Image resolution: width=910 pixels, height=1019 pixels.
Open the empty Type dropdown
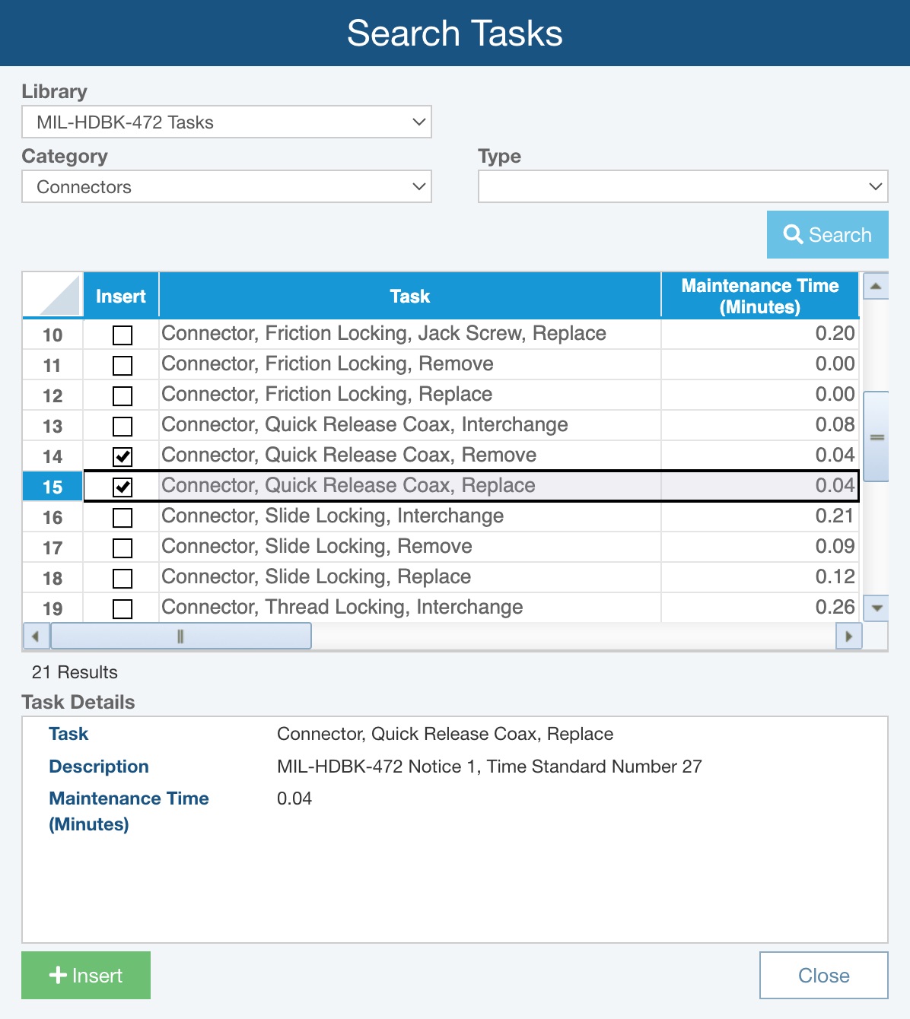(682, 186)
